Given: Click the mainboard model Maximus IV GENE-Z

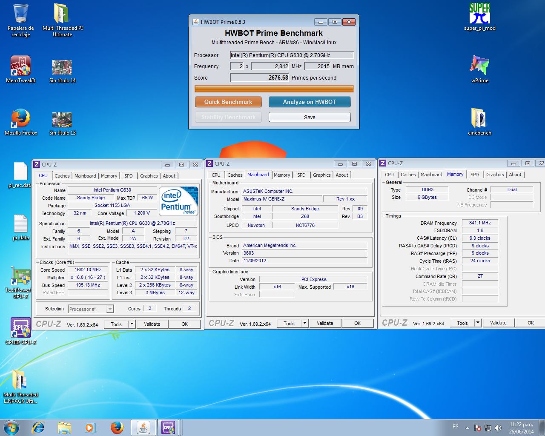Looking at the screenshot, I should tap(282, 199).
